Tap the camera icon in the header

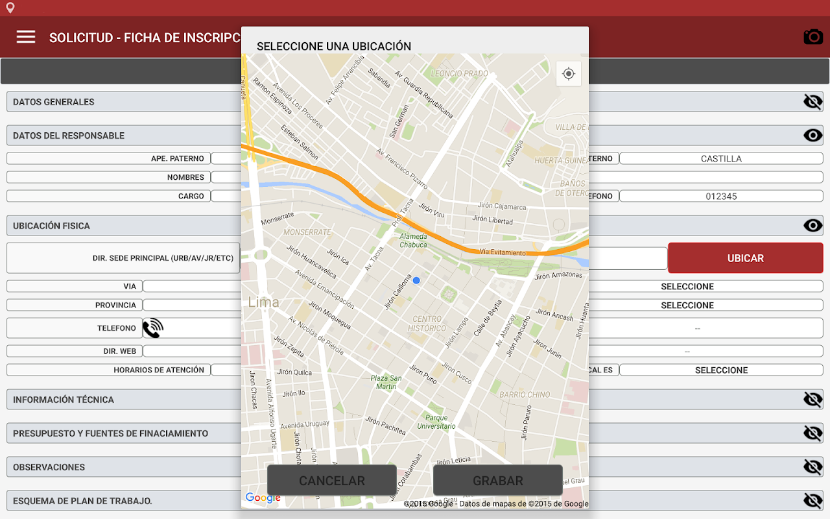click(x=813, y=37)
